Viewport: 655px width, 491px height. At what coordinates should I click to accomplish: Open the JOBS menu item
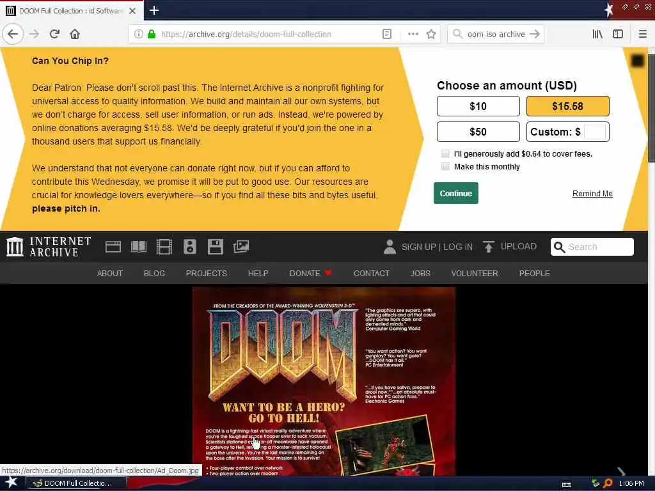click(x=420, y=274)
